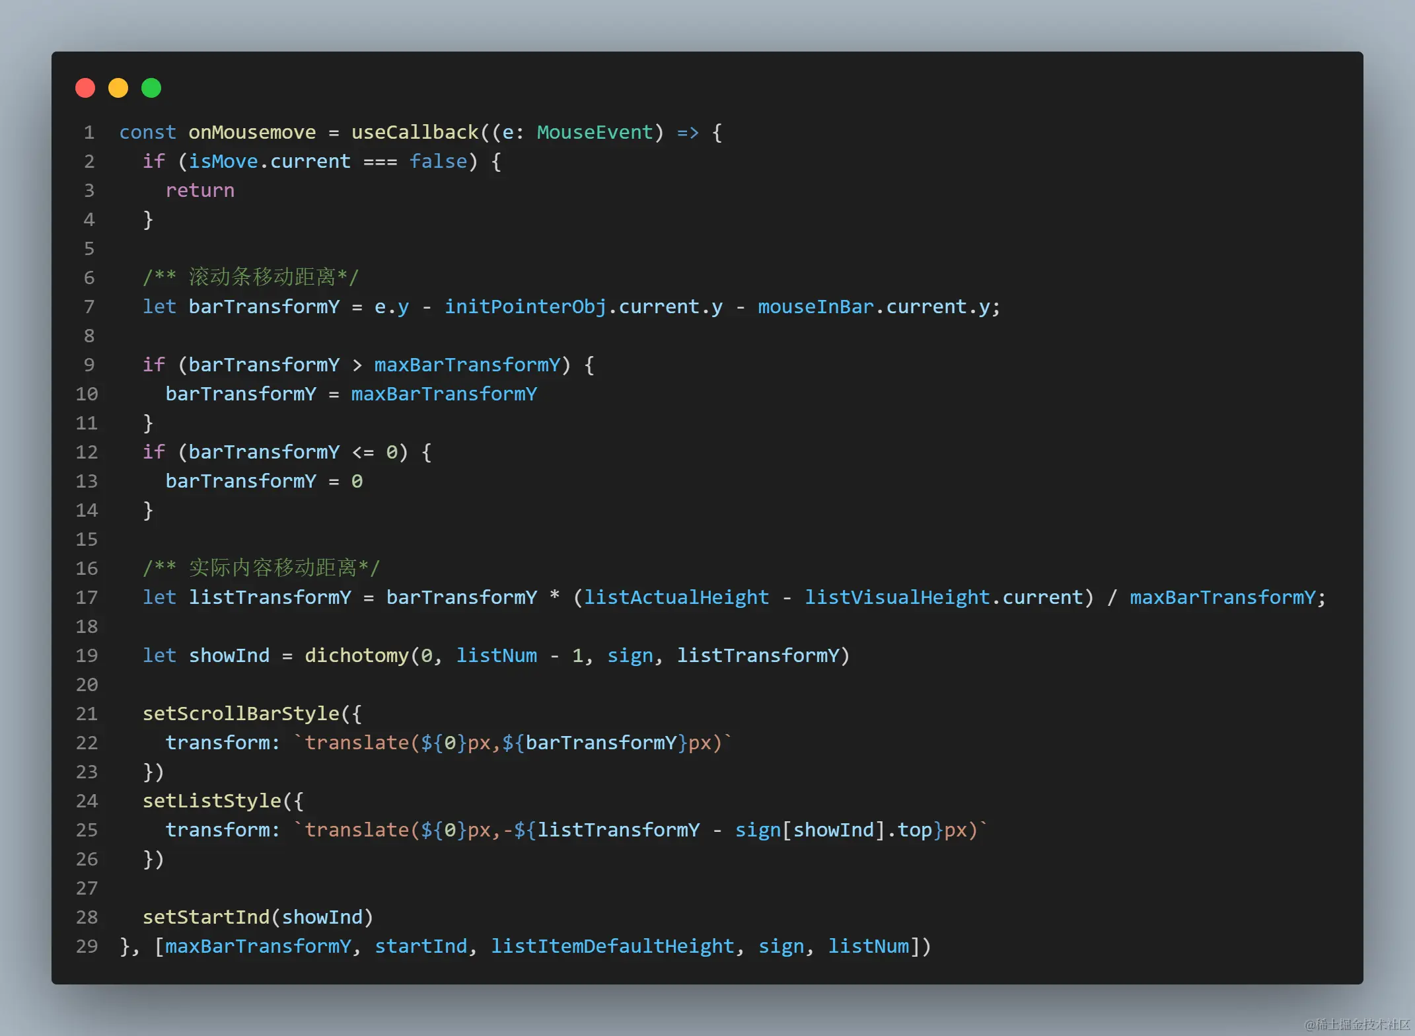Select the 滚动条移动距离 comment
Viewport: 1415px width, 1036px height.
pyautogui.click(x=251, y=277)
